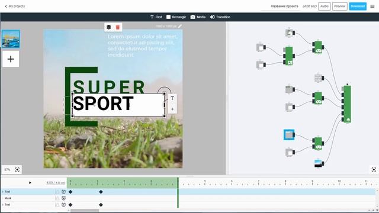Click the Preview button

[x=339, y=7]
